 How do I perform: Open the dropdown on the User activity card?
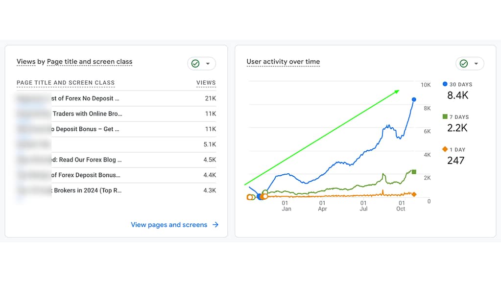coord(476,64)
